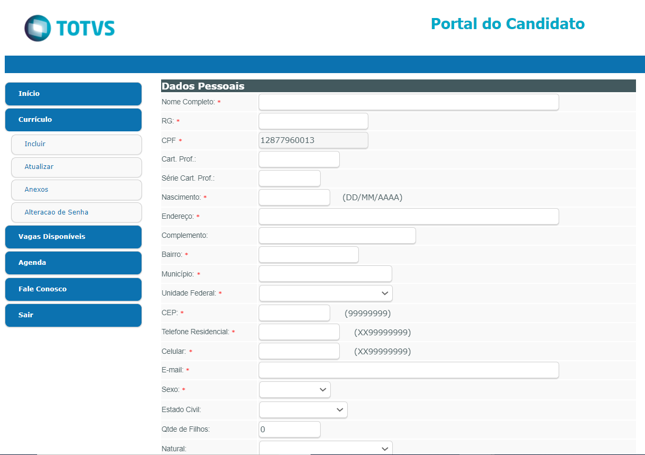Viewport: 645px width, 455px height.
Task: Click the Nome Completo label
Action: pyautogui.click(x=188, y=102)
